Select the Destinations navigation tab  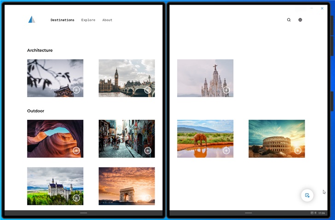62,20
